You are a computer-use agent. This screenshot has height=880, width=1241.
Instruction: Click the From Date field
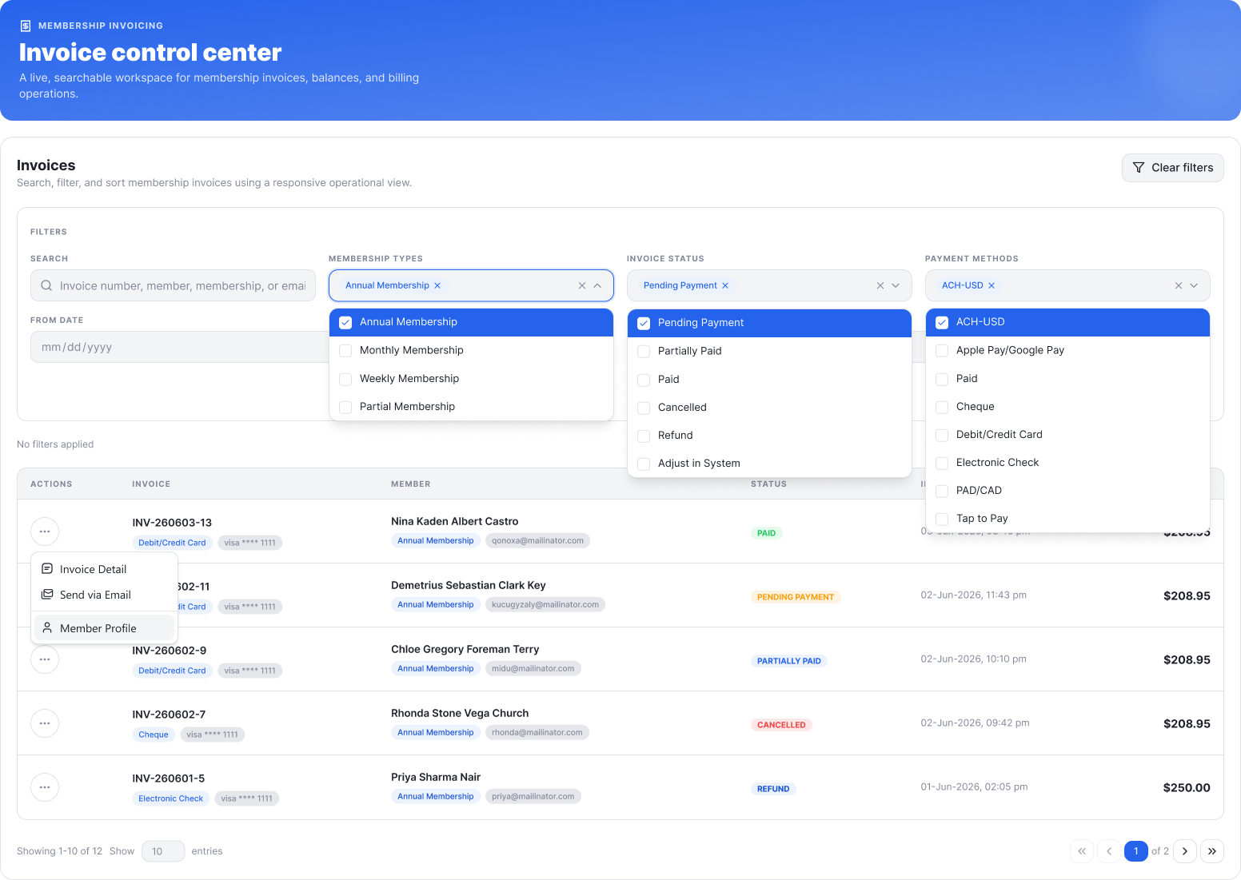point(179,347)
